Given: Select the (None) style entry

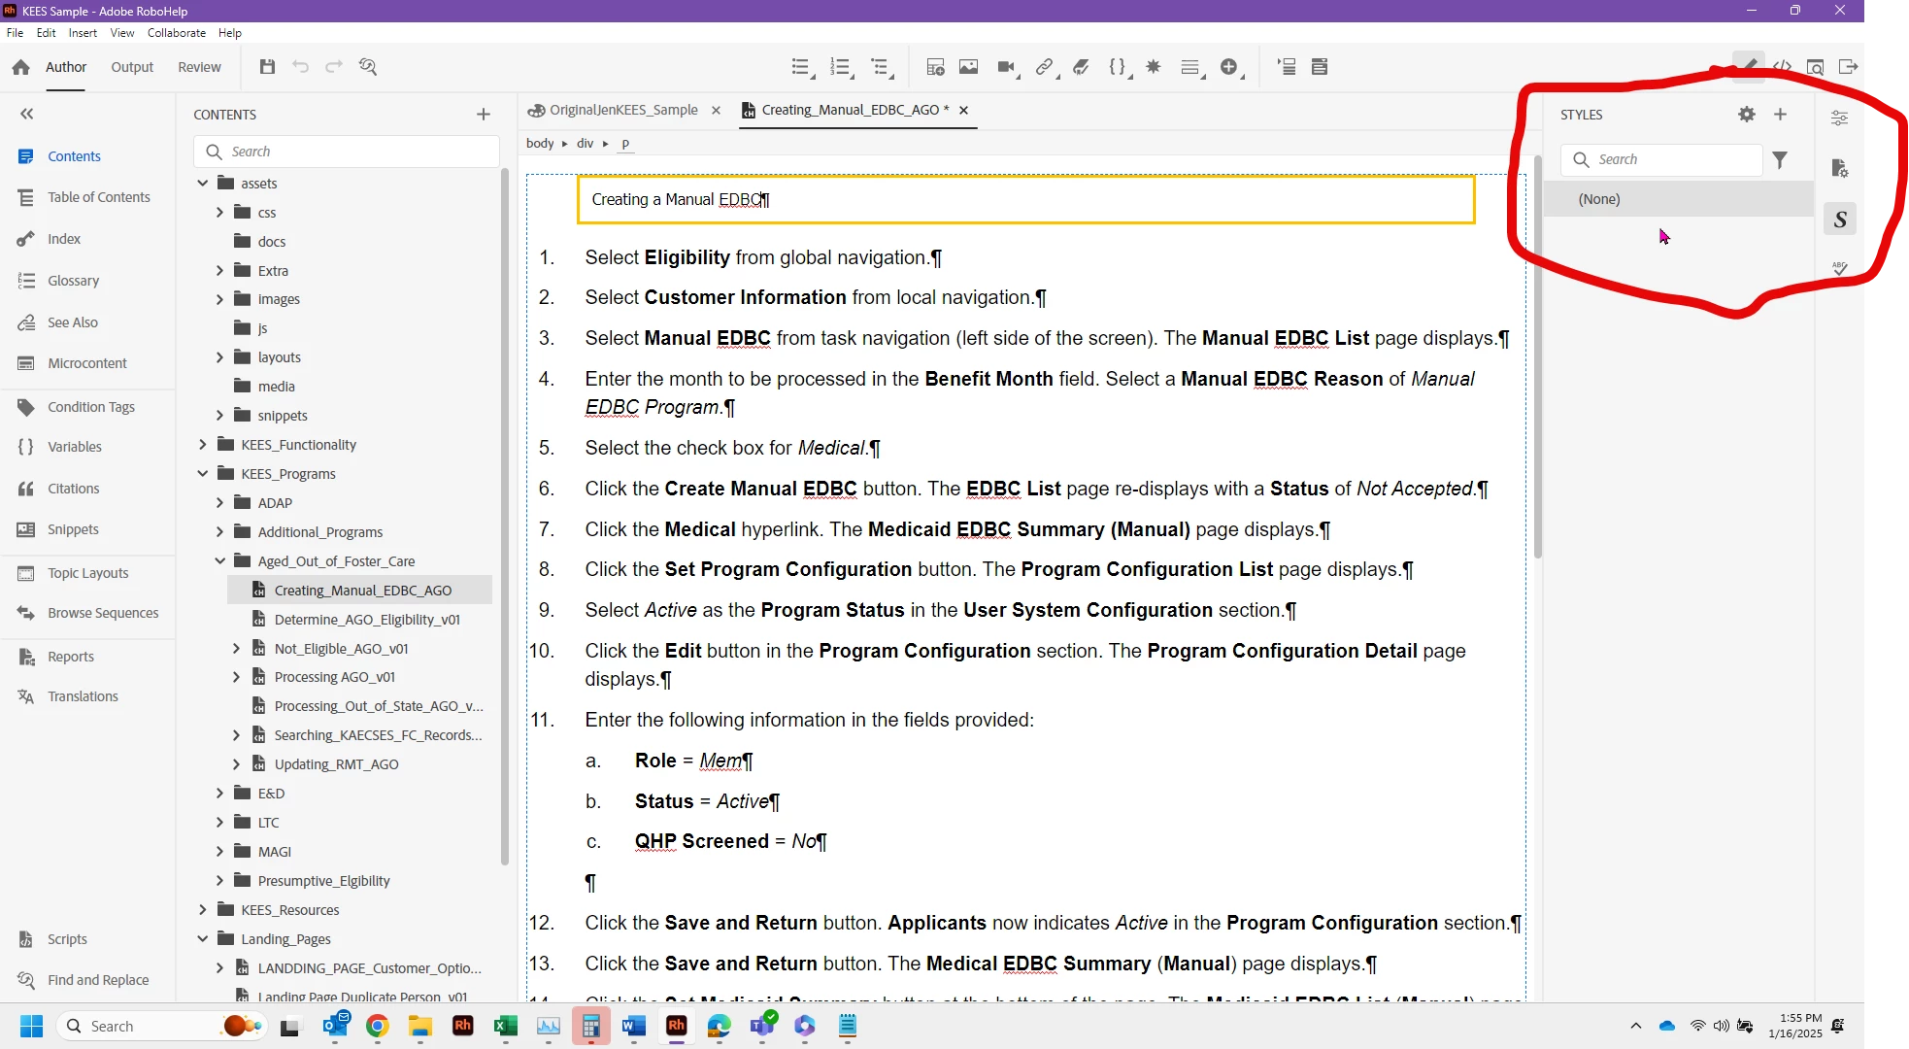Looking at the screenshot, I should (1599, 199).
